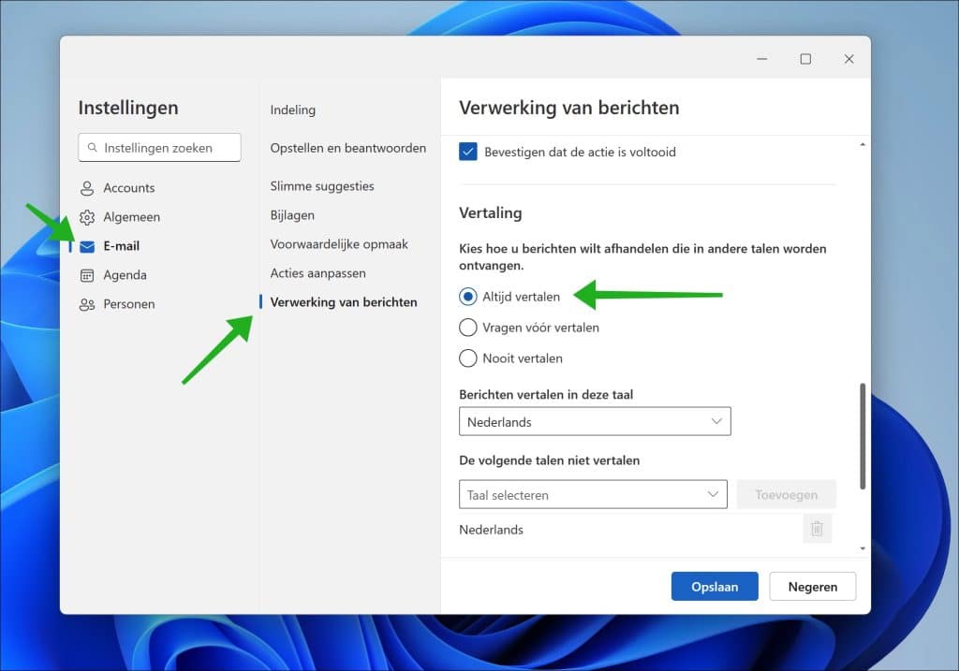Open Acties aanpassen subsection
Viewport: 959px width, 671px height.
click(318, 273)
